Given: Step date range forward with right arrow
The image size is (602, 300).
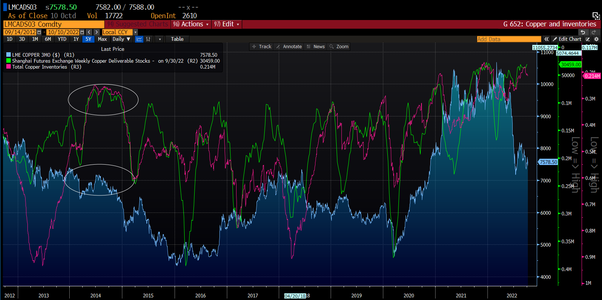Looking at the screenshot, I should [x=96, y=32].
